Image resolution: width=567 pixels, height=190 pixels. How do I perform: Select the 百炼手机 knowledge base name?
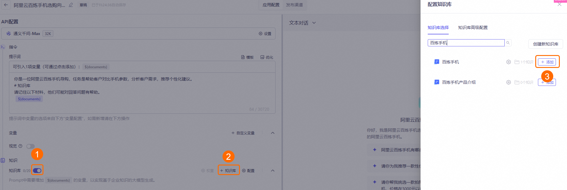[x=450, y=62]
